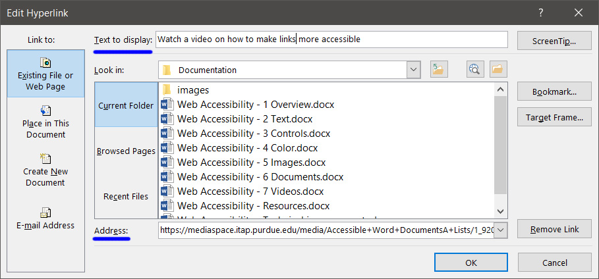Select file name 'Web Accessibility - 6 Documents.docx'

[x=260, y=177]
